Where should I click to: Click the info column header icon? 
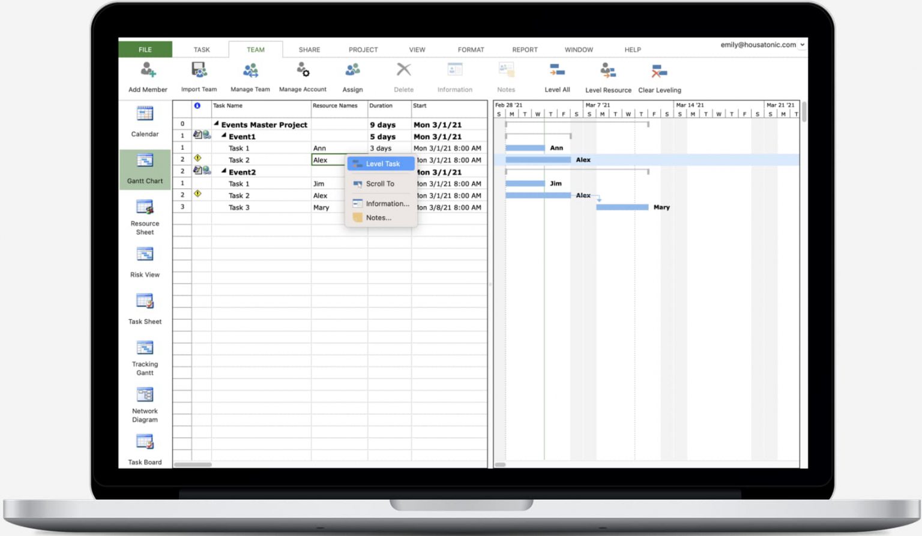click(198, 106)
